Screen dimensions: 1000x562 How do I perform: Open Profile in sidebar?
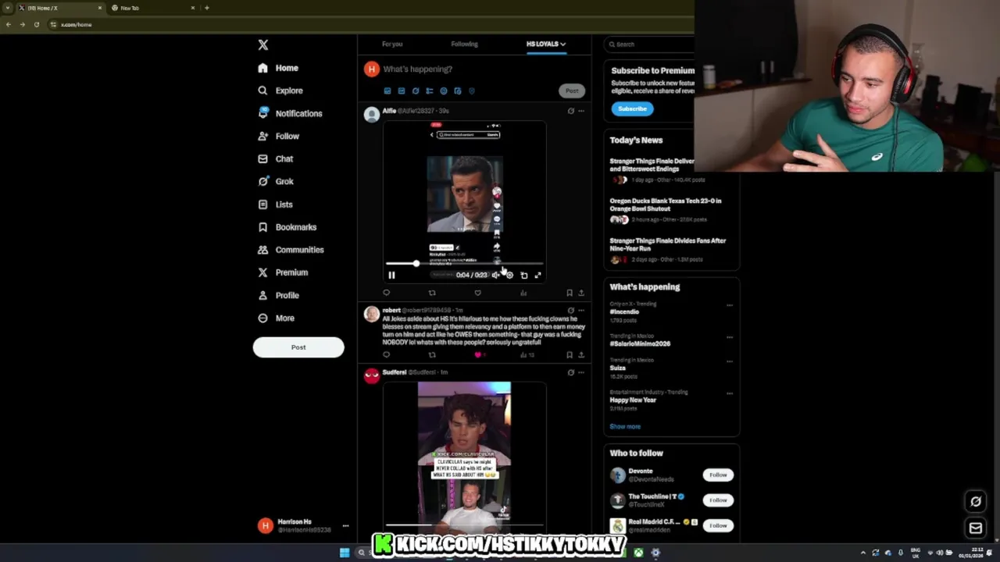(x=278, y=295)
